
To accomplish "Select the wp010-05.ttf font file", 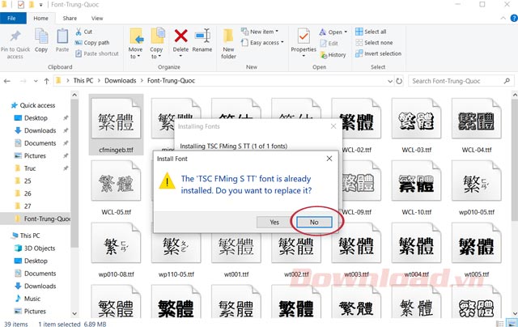I will click(x=477, y=187).
